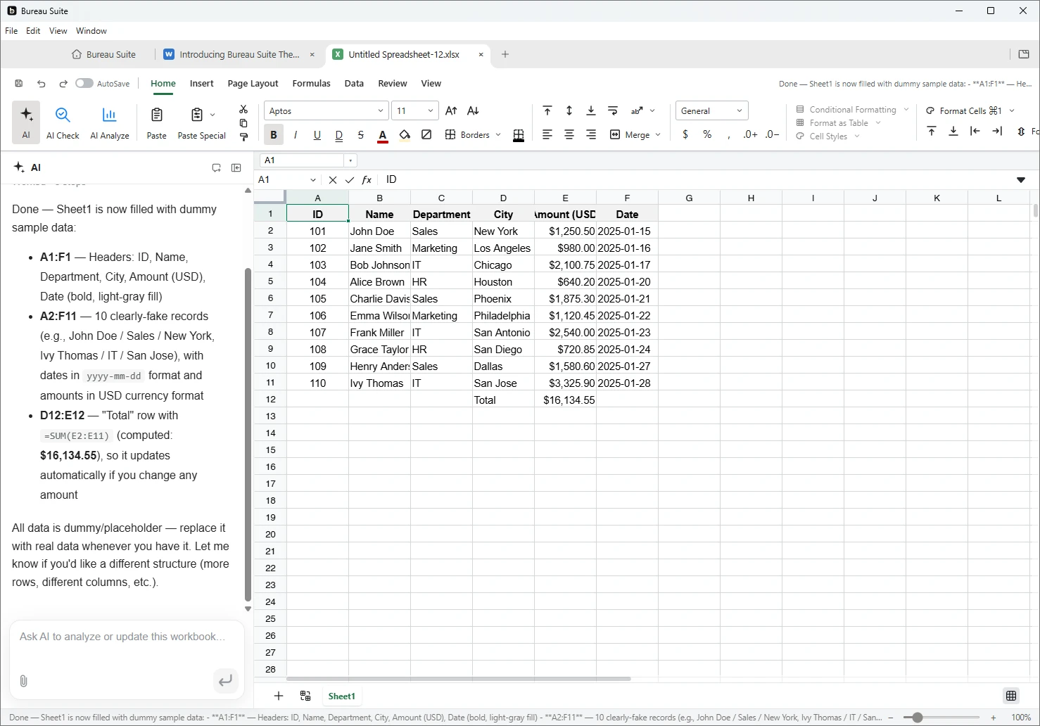The height and width of the screenshot is (726, 1040).
Task: Expand Paste Special options arrow
Action: pyautogui.click(x=213, y=115)
